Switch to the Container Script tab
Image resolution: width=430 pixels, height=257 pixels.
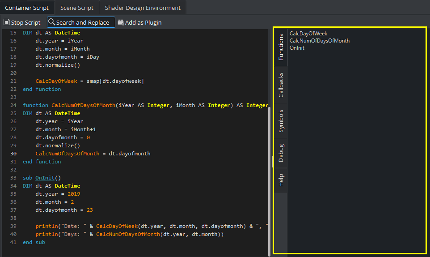(x=27, y=8)
